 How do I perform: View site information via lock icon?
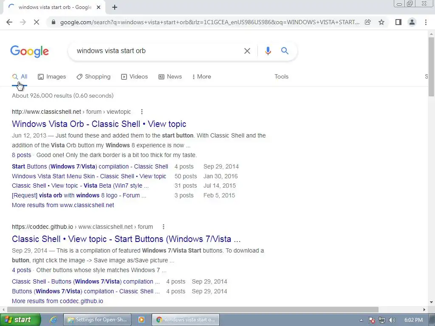coord(54,22)
